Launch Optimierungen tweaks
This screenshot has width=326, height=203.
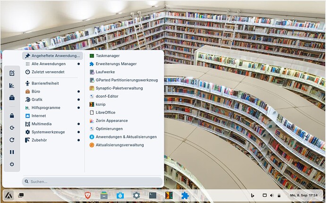coord(124,128)
